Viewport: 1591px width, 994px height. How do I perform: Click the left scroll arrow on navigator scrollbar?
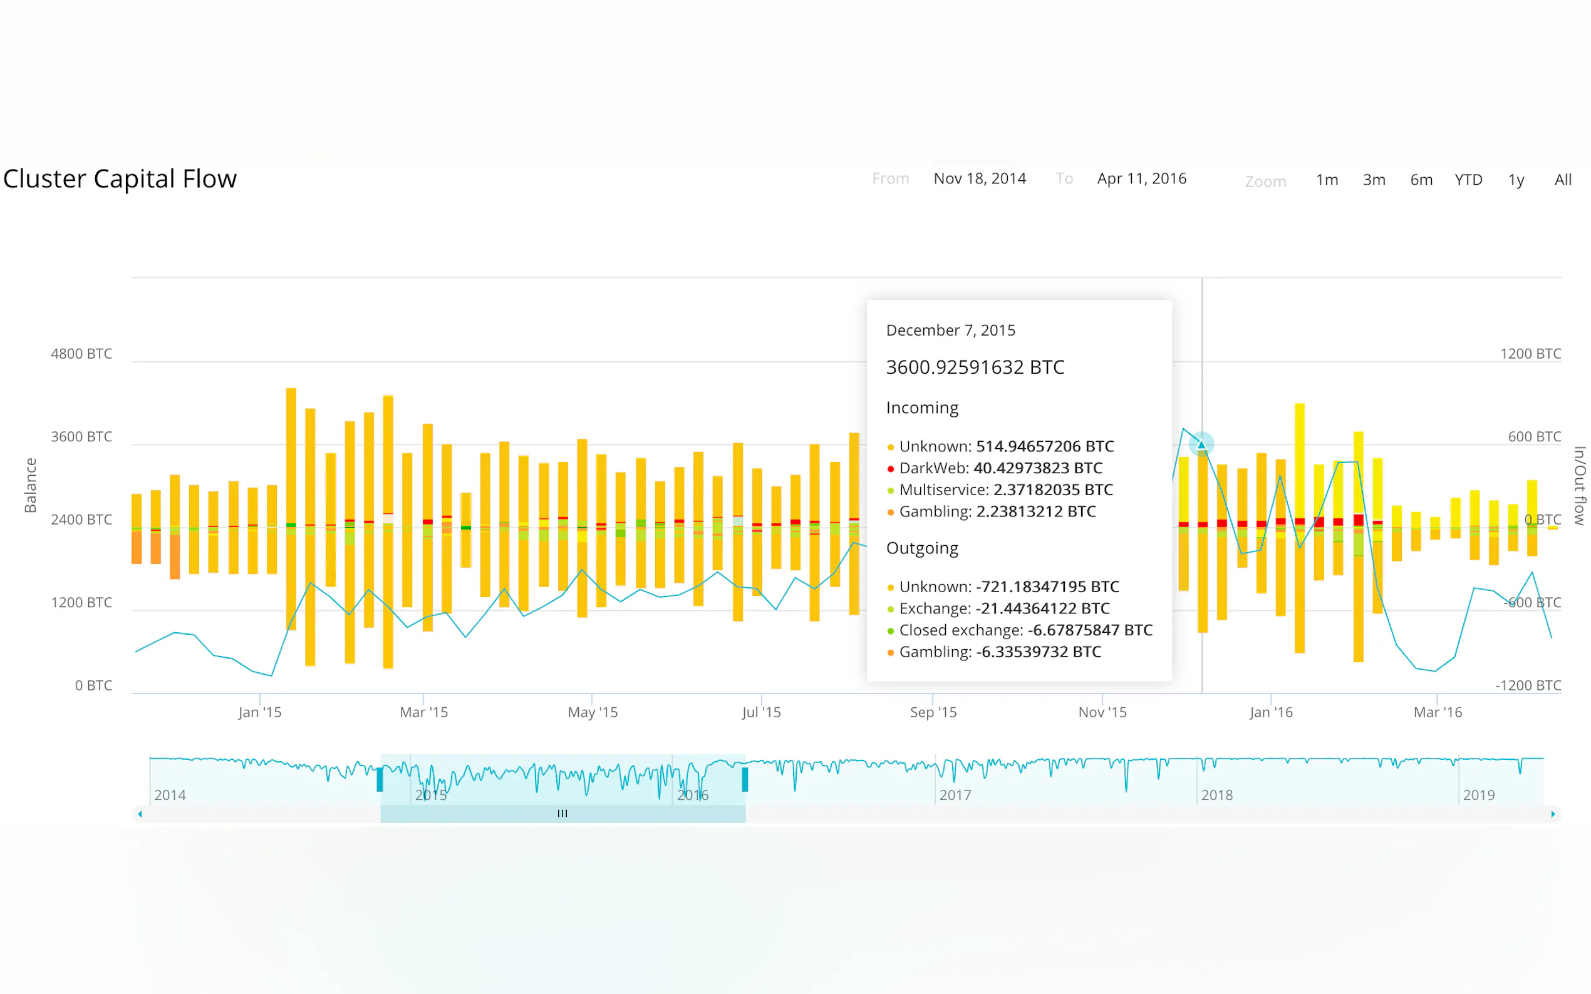tap(140, 814)
